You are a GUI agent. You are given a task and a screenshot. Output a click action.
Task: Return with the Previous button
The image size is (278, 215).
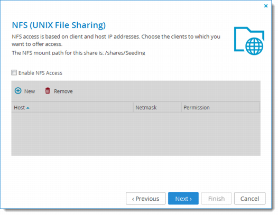(145, 198)
